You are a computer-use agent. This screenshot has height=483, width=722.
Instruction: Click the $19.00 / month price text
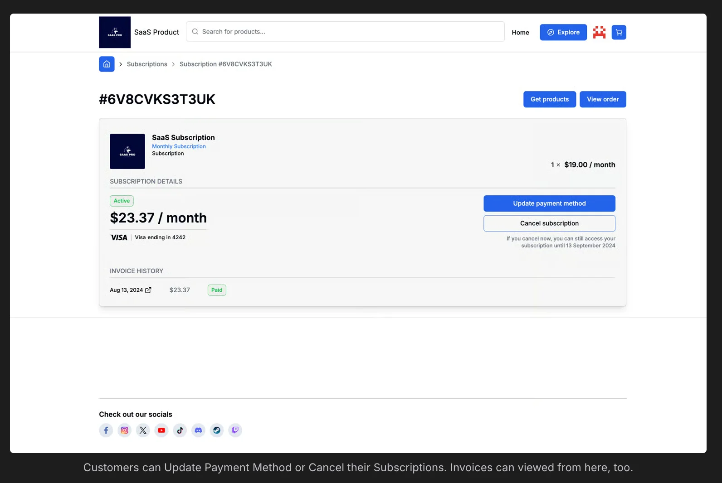pyautogui.click(x=590, y=165)
